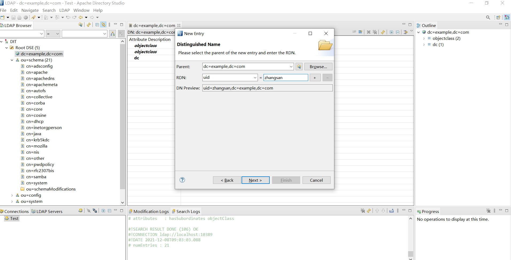The height and width of the screenshot is (260, 511).
Task: Select ou=schemaModifications in the tree
Action: click(51, 189)
